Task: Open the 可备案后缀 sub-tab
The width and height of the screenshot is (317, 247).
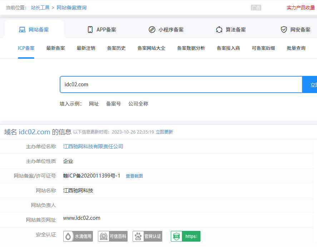Action: tap(263, 48)
